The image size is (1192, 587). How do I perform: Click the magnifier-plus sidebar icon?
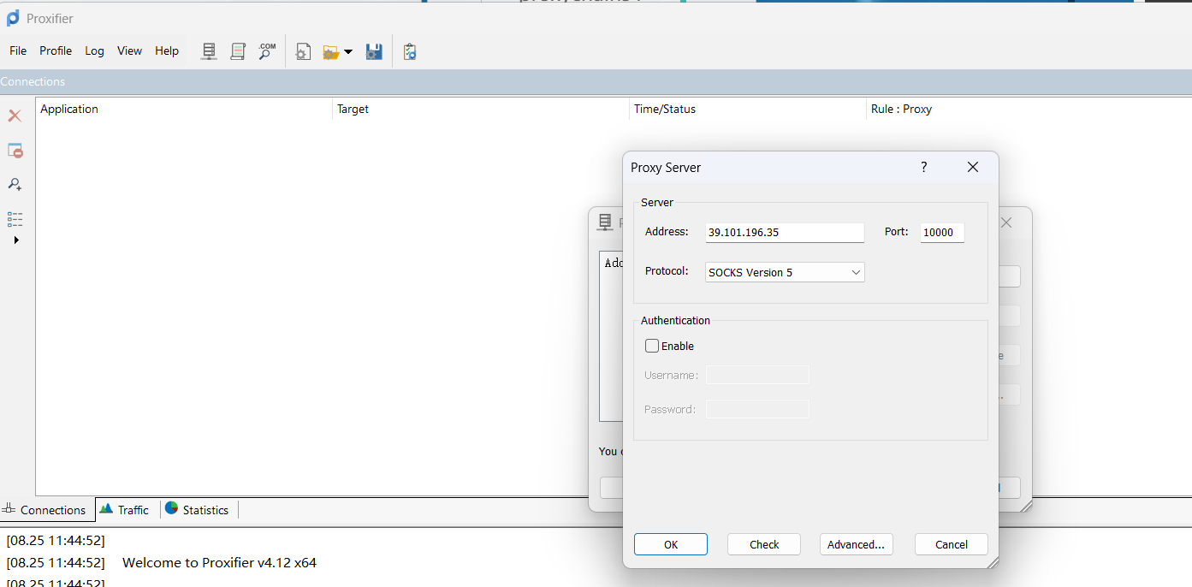coord(15,184)
